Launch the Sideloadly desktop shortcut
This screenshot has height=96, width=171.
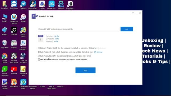coord(61,5)
